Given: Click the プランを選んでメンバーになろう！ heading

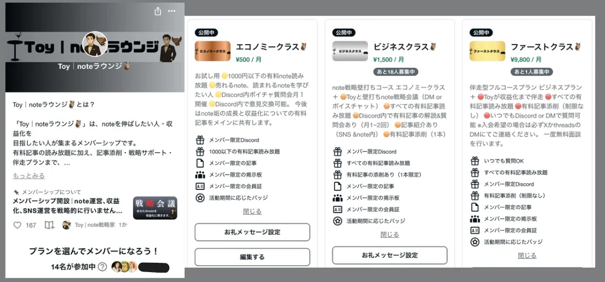Looking at the screenshot, I should click(94, 251).
